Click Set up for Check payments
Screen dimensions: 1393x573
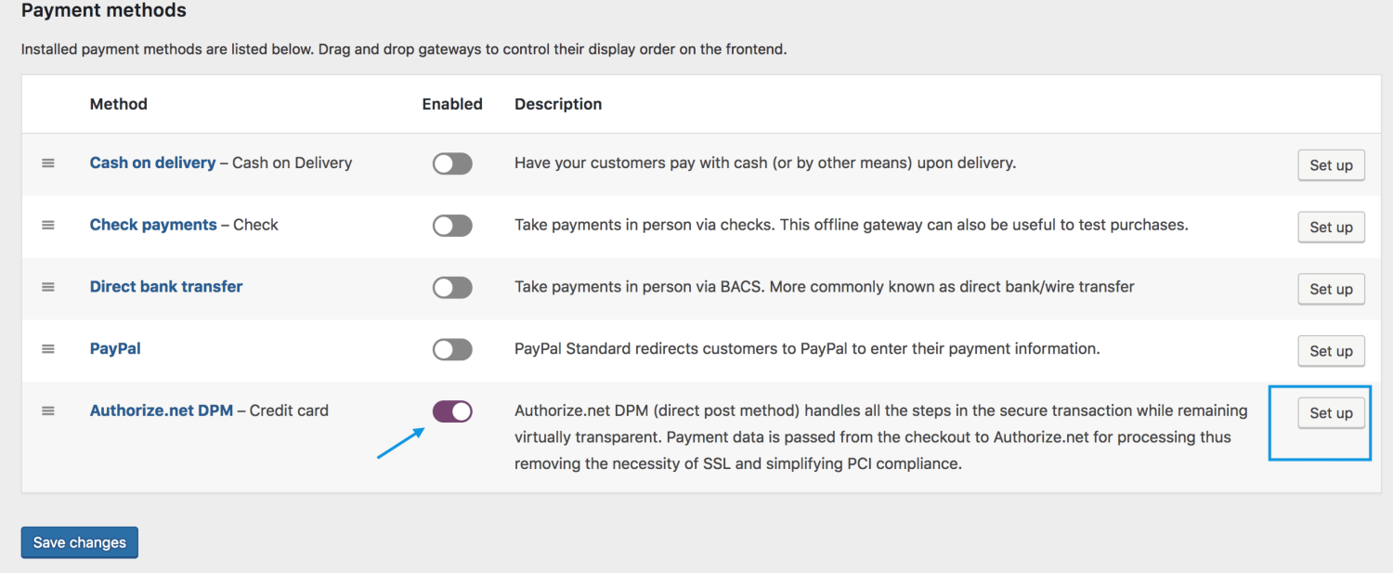(x=1331, y=227)
